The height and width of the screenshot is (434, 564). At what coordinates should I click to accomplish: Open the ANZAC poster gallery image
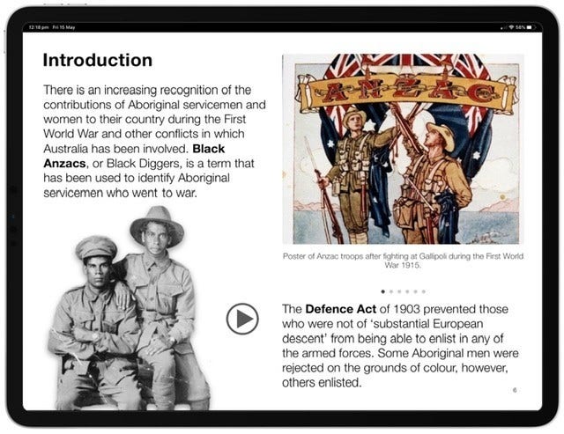(x=400, y=150)
